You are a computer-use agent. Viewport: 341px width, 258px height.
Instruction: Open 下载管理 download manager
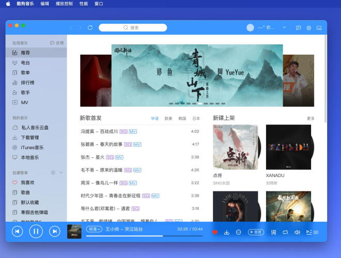(36, 137)
